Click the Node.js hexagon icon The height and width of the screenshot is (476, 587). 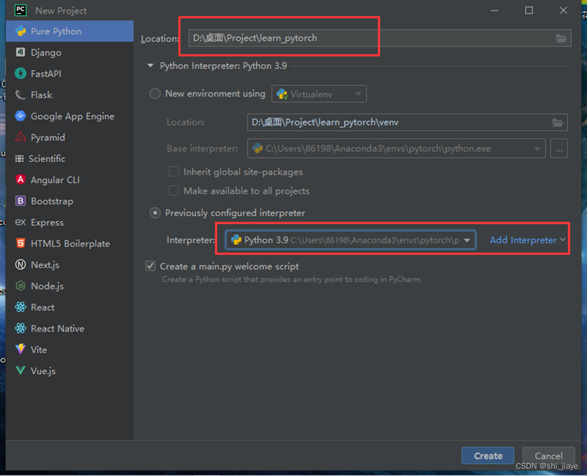(x=21, y=286)
